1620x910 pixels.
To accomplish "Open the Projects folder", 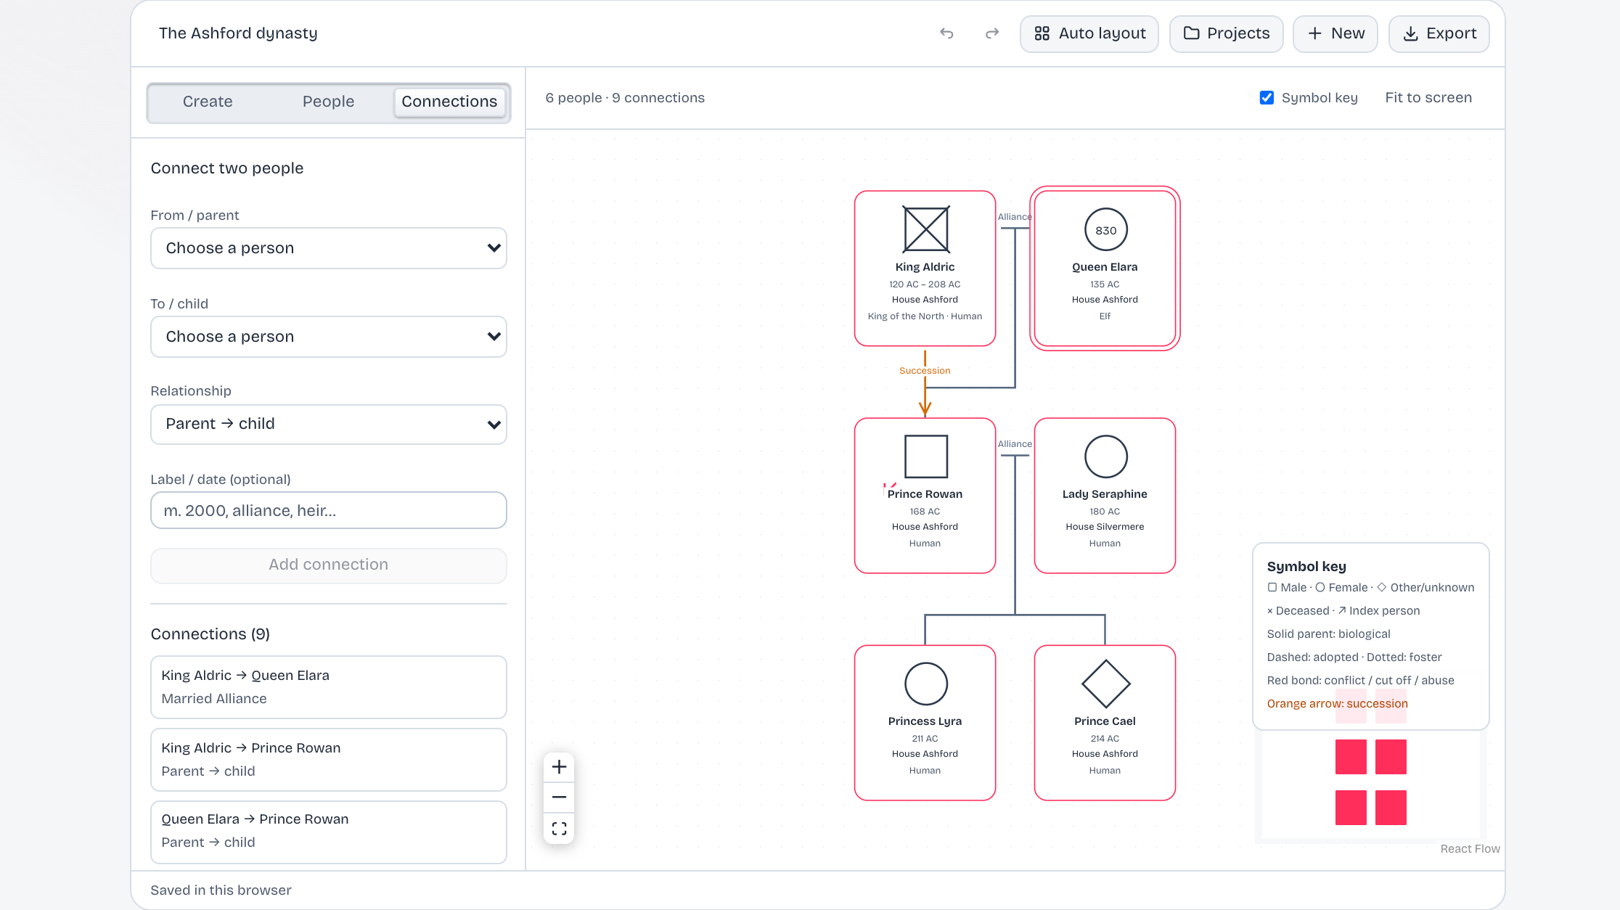I will 1226,33.
